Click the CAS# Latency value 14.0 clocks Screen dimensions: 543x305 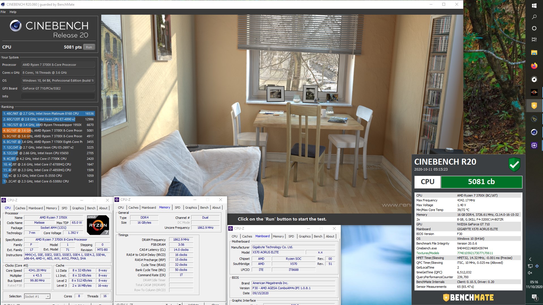[x=181, y=250]
